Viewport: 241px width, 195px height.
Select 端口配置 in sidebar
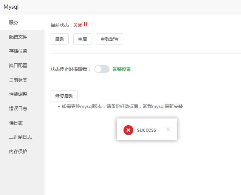(22, 66)
